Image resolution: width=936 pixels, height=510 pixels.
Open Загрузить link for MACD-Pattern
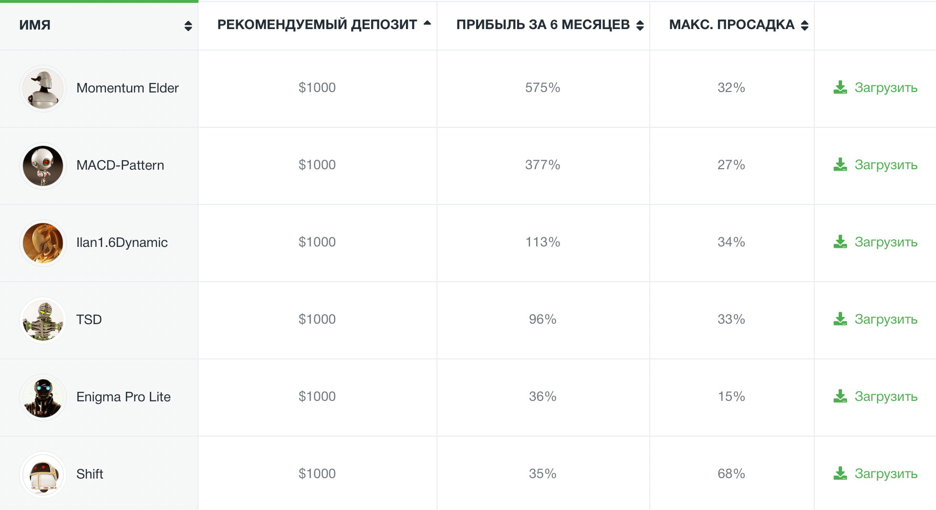coord(886,165)
